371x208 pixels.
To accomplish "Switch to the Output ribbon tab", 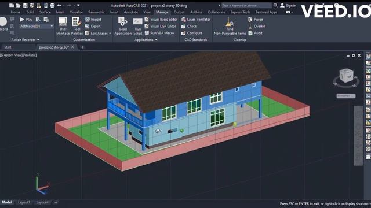I will (179, 12).
